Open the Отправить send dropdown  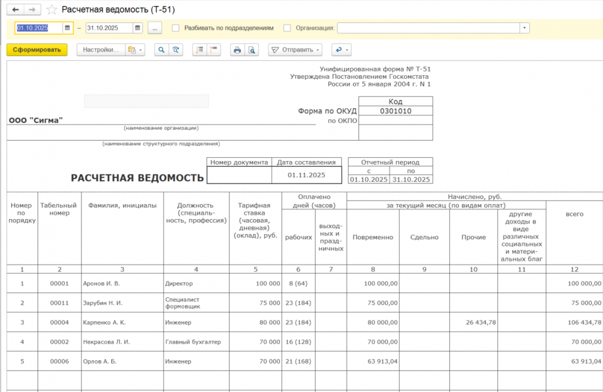[x=295, y=50]
